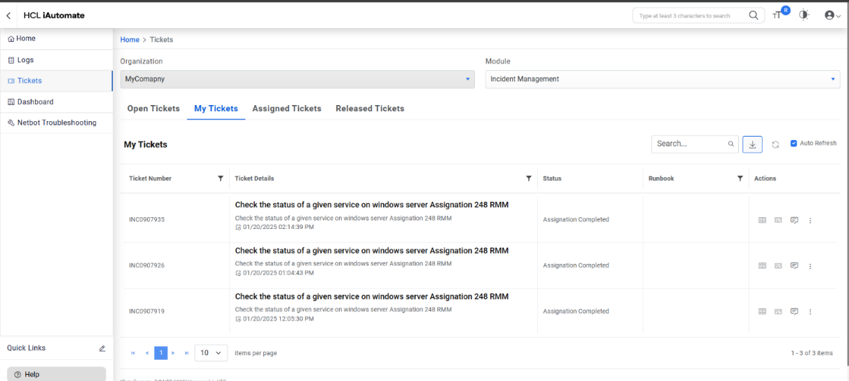Click the font size icon in header
The width and height of the screenshot is (849, 381).
pos(778,15)
